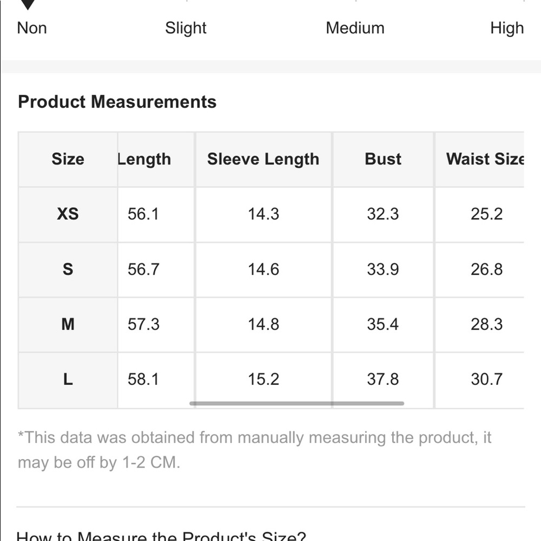Click the Product Measurements heading
The height and width of the screenshot is (541, 541).
pos(117,102)
